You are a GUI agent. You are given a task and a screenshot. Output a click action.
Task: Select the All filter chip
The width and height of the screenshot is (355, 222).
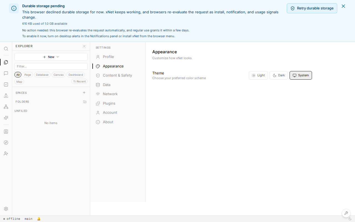click(18, 75)
